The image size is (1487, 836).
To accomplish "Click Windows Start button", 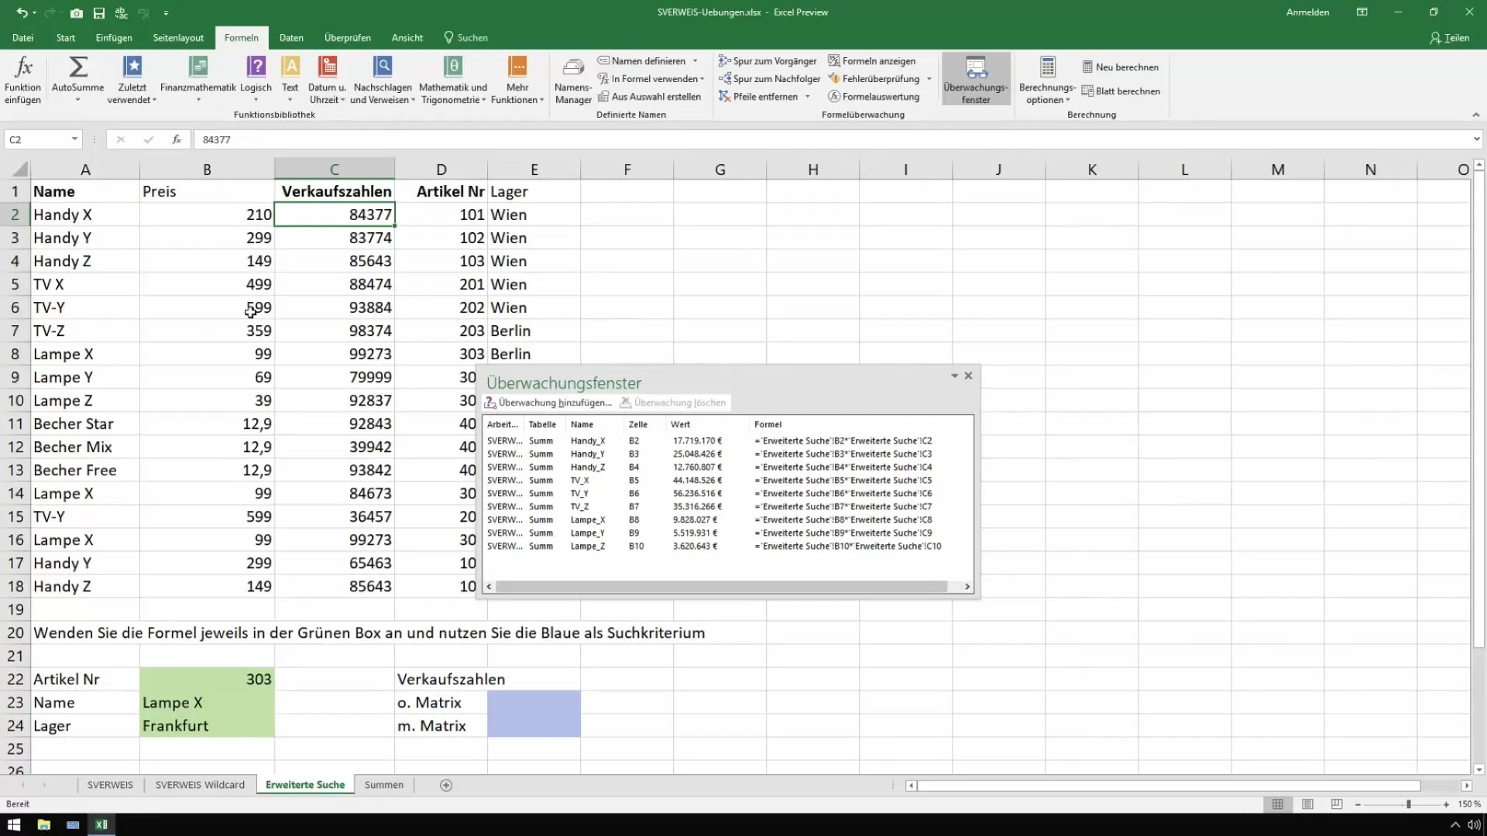I will (x=14, y=824).
